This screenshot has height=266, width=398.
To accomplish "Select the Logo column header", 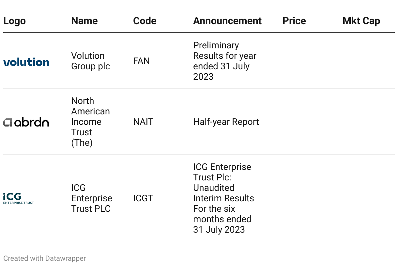I will click(14, 21).
